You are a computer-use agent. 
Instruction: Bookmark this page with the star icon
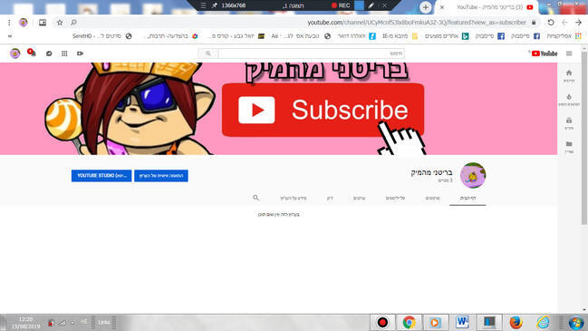click(60, 23)
